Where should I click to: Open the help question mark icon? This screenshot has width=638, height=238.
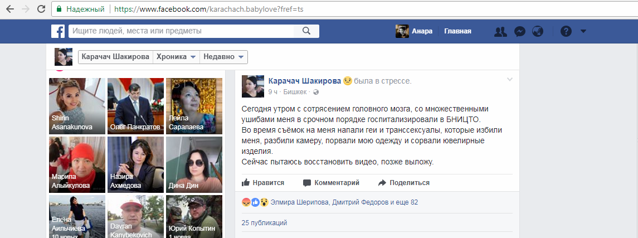coord(566,31)
